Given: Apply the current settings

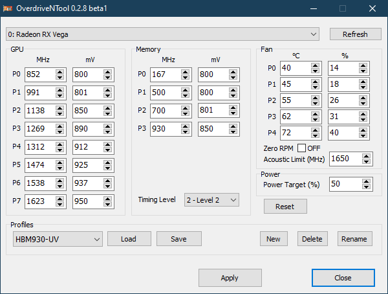Looking at the screenshot, I should coord(230,278).
